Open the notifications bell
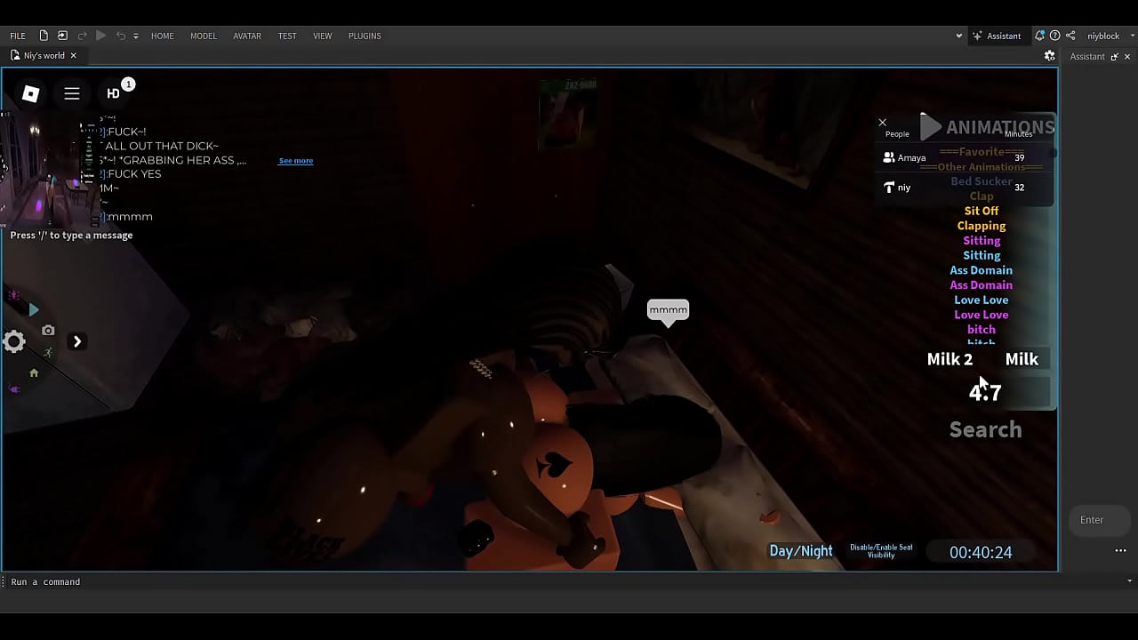The image size is (1138, 640). pyautogui.click(x=1039, y=36)
